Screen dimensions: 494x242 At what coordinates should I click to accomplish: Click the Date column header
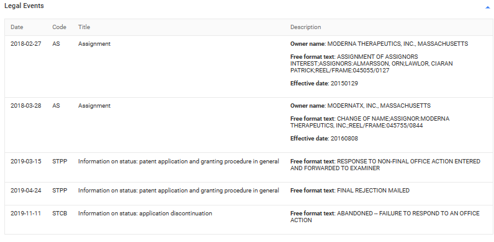(17, 27)
